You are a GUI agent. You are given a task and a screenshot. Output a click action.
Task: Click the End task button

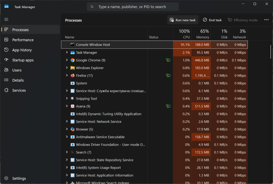click(x=212, y=20)
